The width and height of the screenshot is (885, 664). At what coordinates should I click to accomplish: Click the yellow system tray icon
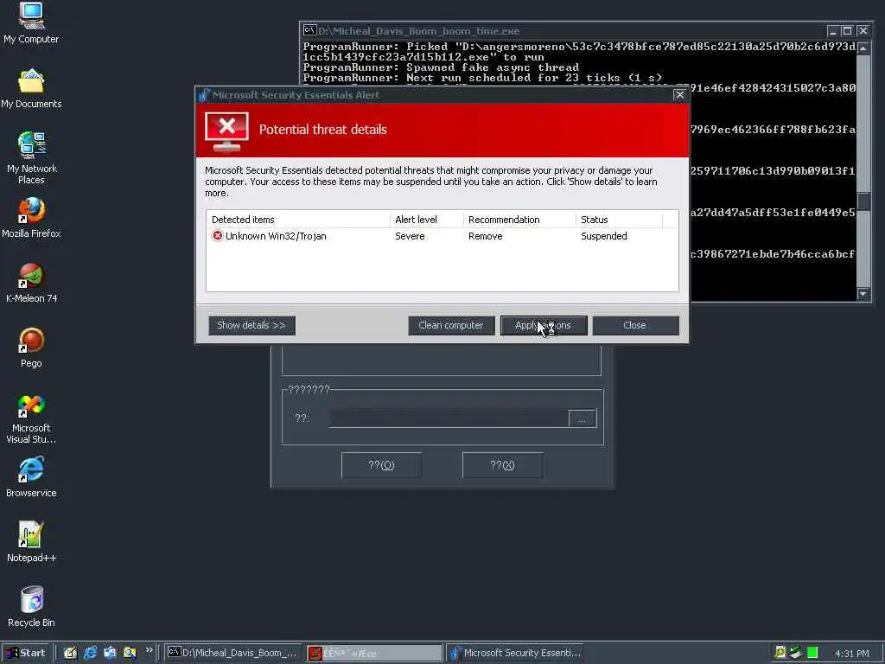pos(780,652)
